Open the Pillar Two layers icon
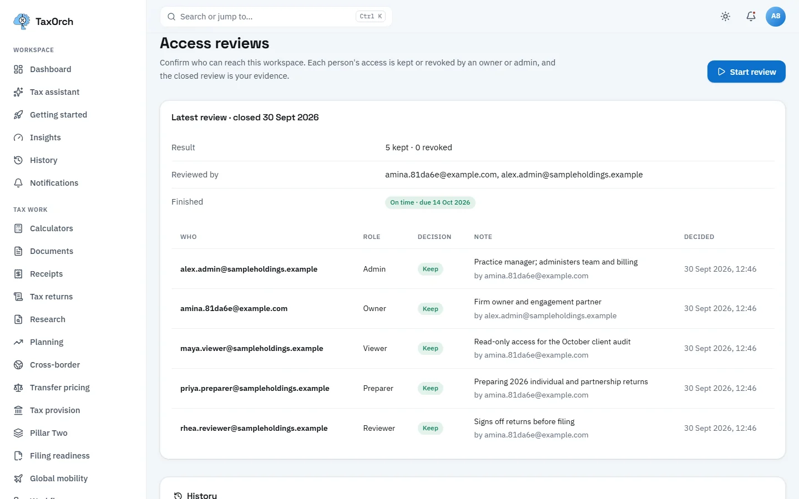This screenshot has width=799, height=499. pyautogui.click(x=18, y=433)
